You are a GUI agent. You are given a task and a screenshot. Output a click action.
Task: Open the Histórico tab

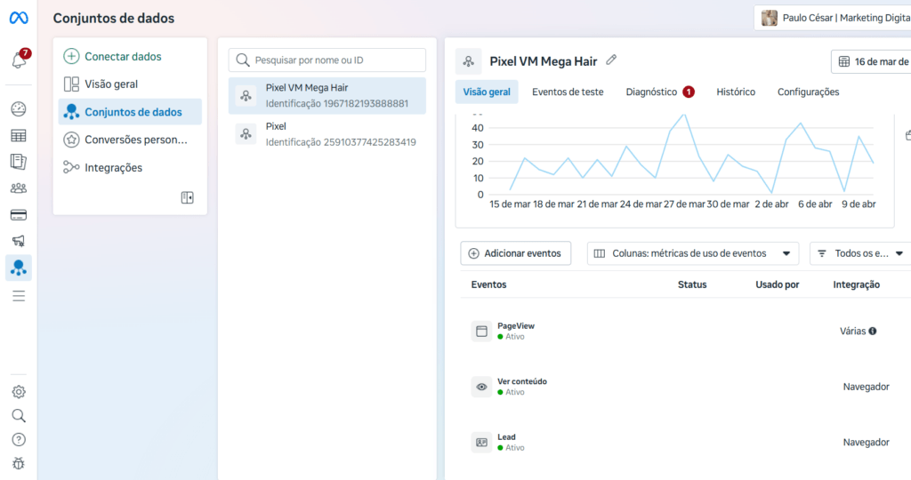(736, 92)
